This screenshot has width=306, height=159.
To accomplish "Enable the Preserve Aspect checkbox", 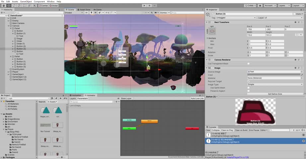I will click(x=249, y=91).
